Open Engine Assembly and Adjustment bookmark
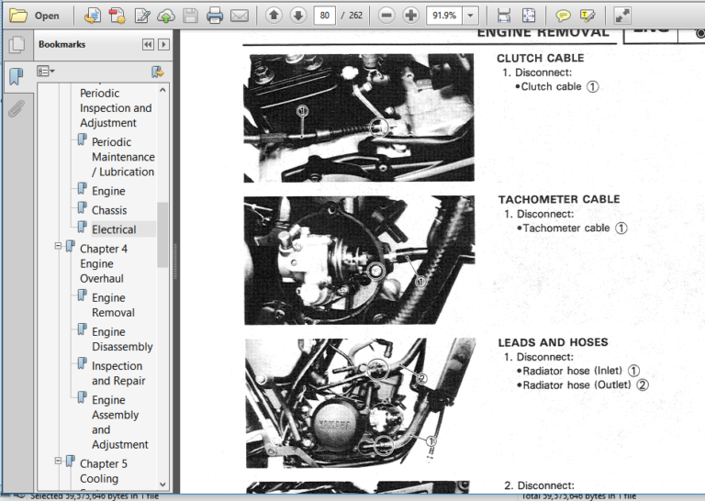Image resolution: width=705 pixels, height=501 pixels. [119, 422]
